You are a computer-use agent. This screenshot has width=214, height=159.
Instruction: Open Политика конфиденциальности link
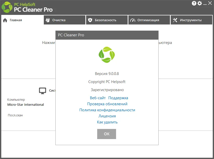point(107,110)
